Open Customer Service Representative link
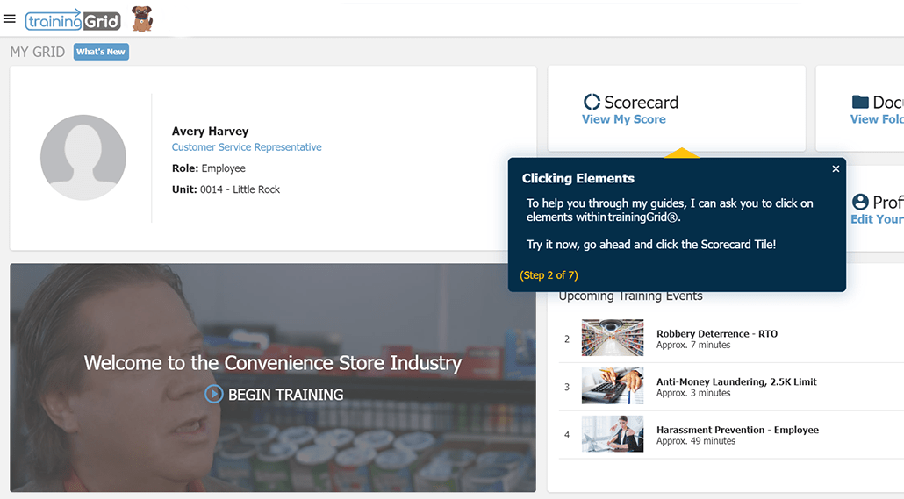904x499 pixels. point(247,147)
